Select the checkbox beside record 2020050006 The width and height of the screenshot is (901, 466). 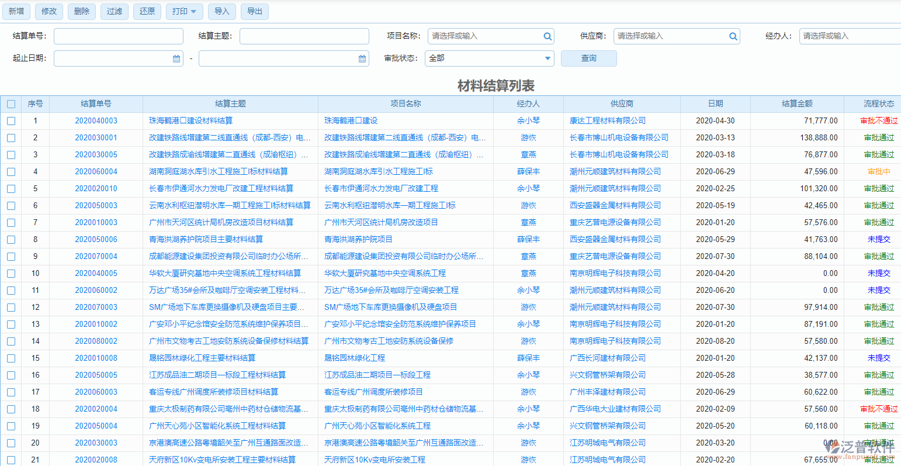tap(11, 239)
